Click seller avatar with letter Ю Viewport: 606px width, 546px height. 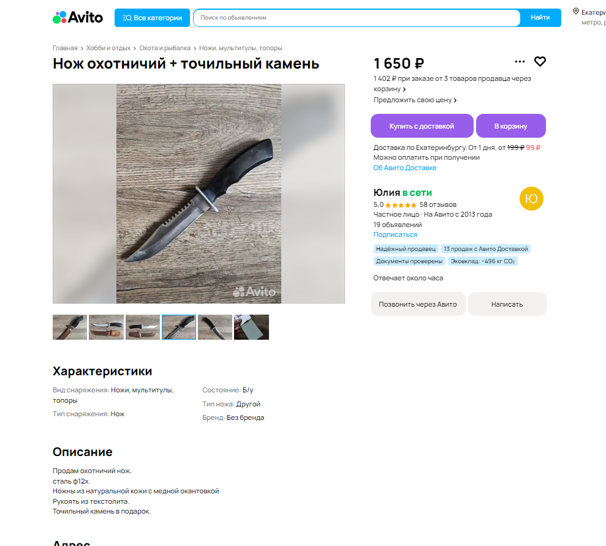[531, 198]
